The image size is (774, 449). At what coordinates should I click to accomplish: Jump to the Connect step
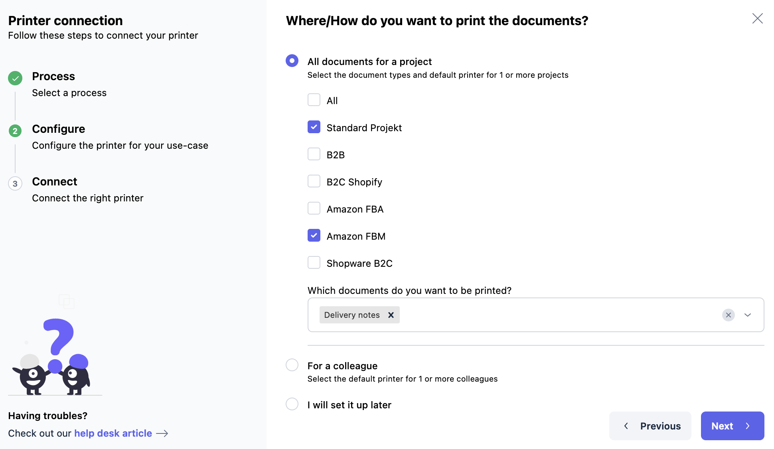point(55,182)
